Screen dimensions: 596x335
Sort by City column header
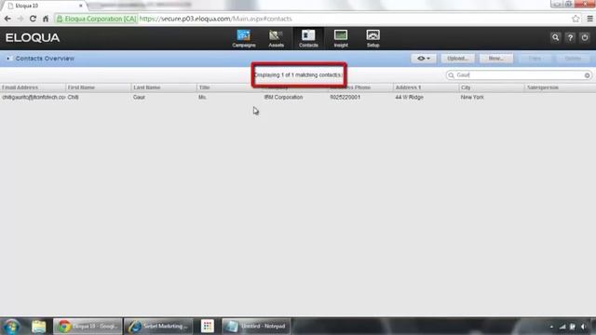click(492, 87)
